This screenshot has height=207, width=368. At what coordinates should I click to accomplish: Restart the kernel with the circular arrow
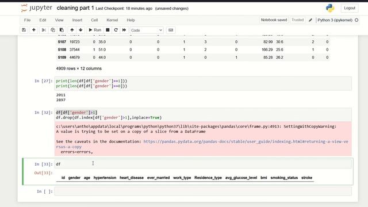[x=116, y=30]
